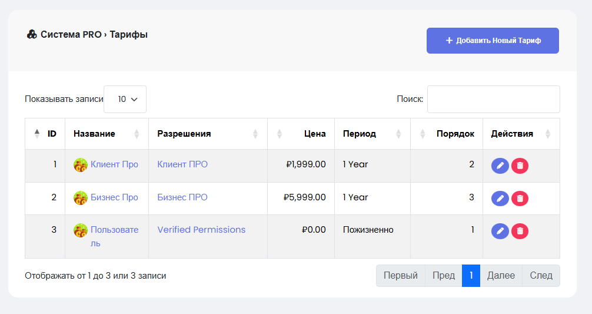Open the Бизнес ПРО permissions link
The width and height of the screenshot is (592, 314).
[182, 197]
